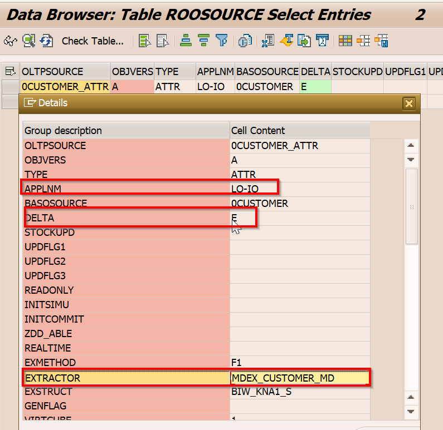The image size is (443, 430).
Task: Sort ascending using the toolbar icon
Action: (186, 40)
